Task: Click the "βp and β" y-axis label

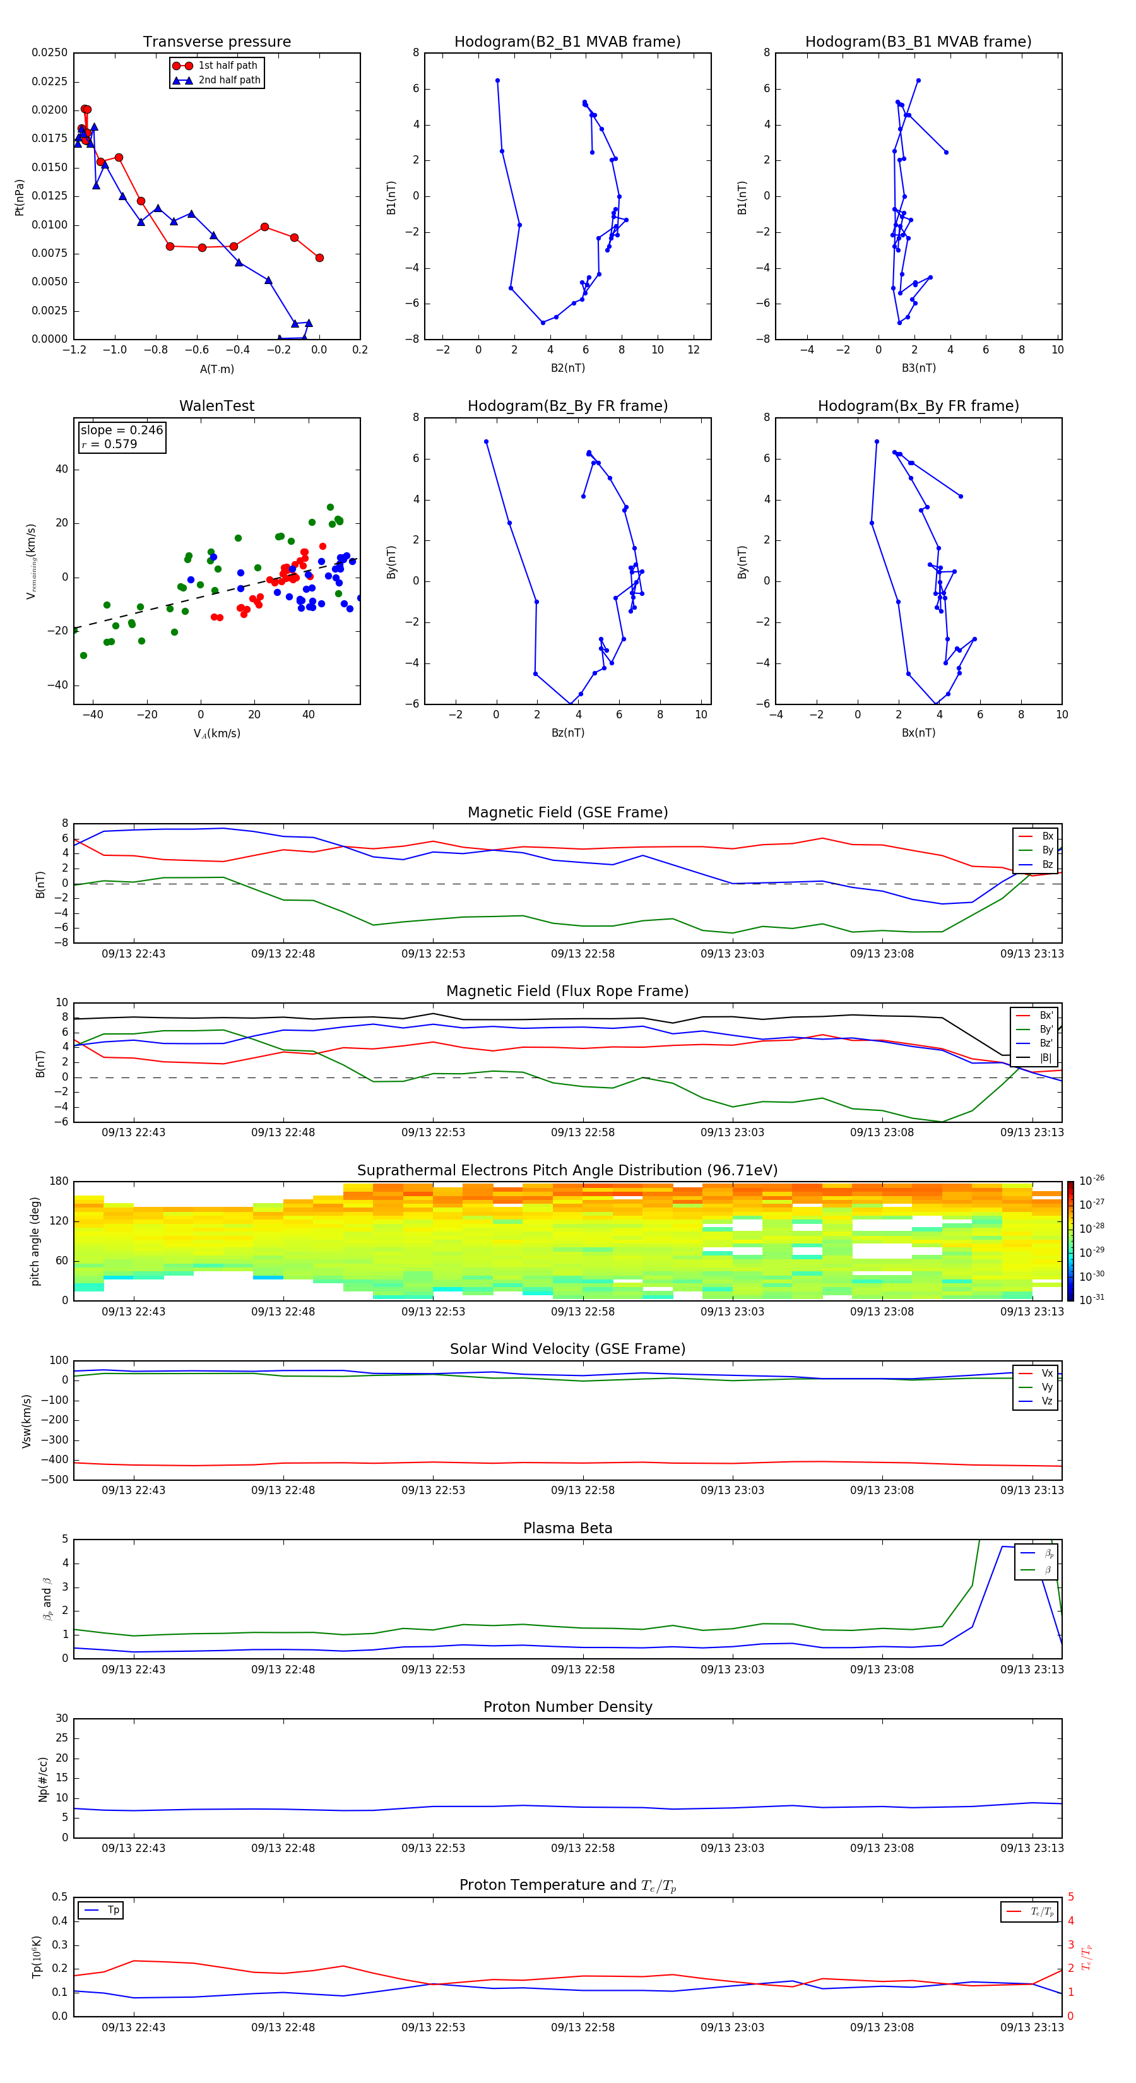Action: click(x=47, y=1599)
